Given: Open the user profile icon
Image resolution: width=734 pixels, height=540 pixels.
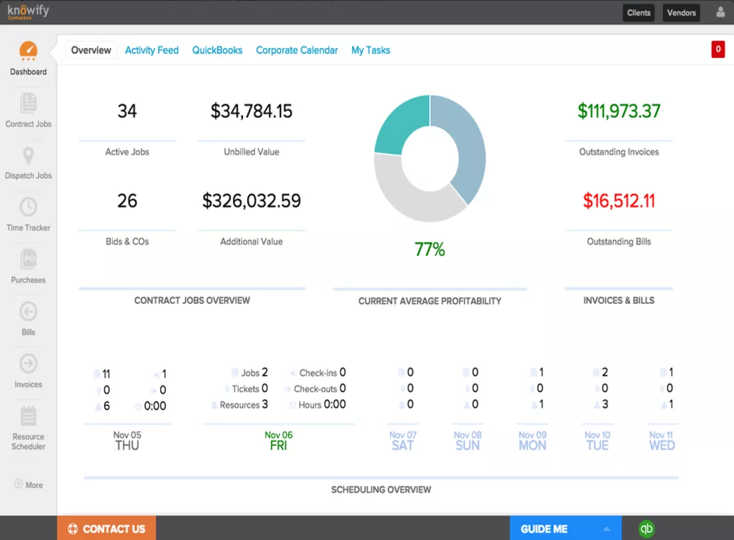Looking at the screenshot, I should coord(721,12).
